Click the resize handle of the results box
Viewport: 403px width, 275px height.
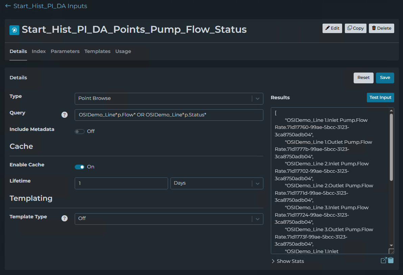391,251
